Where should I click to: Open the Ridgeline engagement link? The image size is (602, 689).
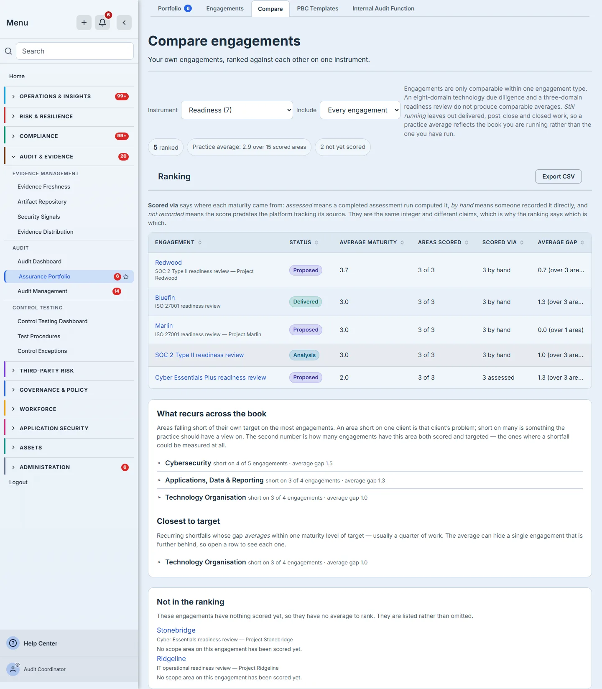[171, 658]
